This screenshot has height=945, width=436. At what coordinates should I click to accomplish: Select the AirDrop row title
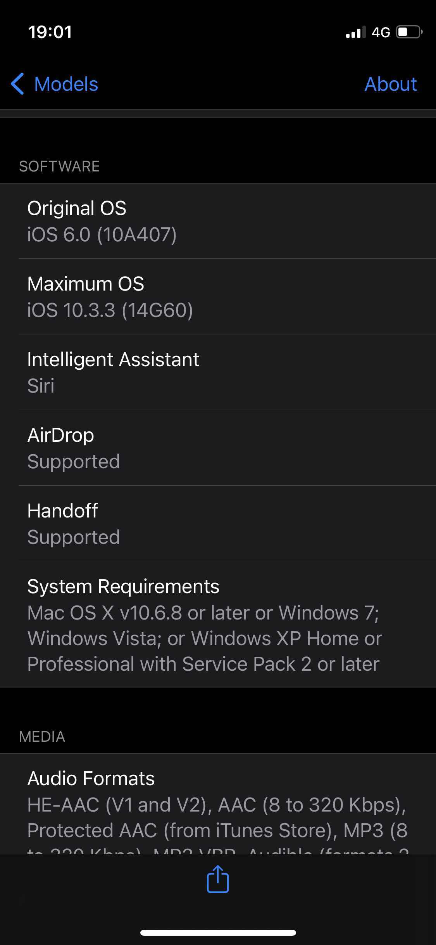point(61,435)
